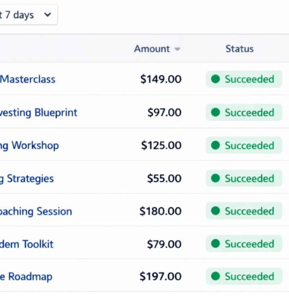The height and width of the screenshot is (304, 289).
Task: Open the Investing Blueprint product link
Action: click(39, 112)
